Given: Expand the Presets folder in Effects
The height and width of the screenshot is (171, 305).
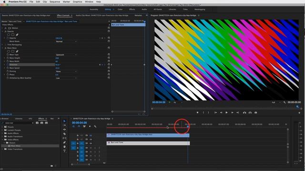Looking at the screenshot, I should click(2, 127).
